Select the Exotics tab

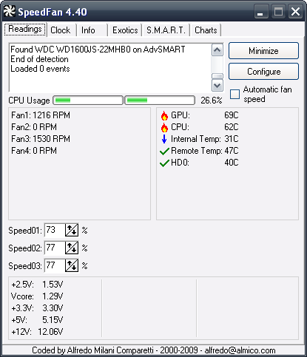125,30
